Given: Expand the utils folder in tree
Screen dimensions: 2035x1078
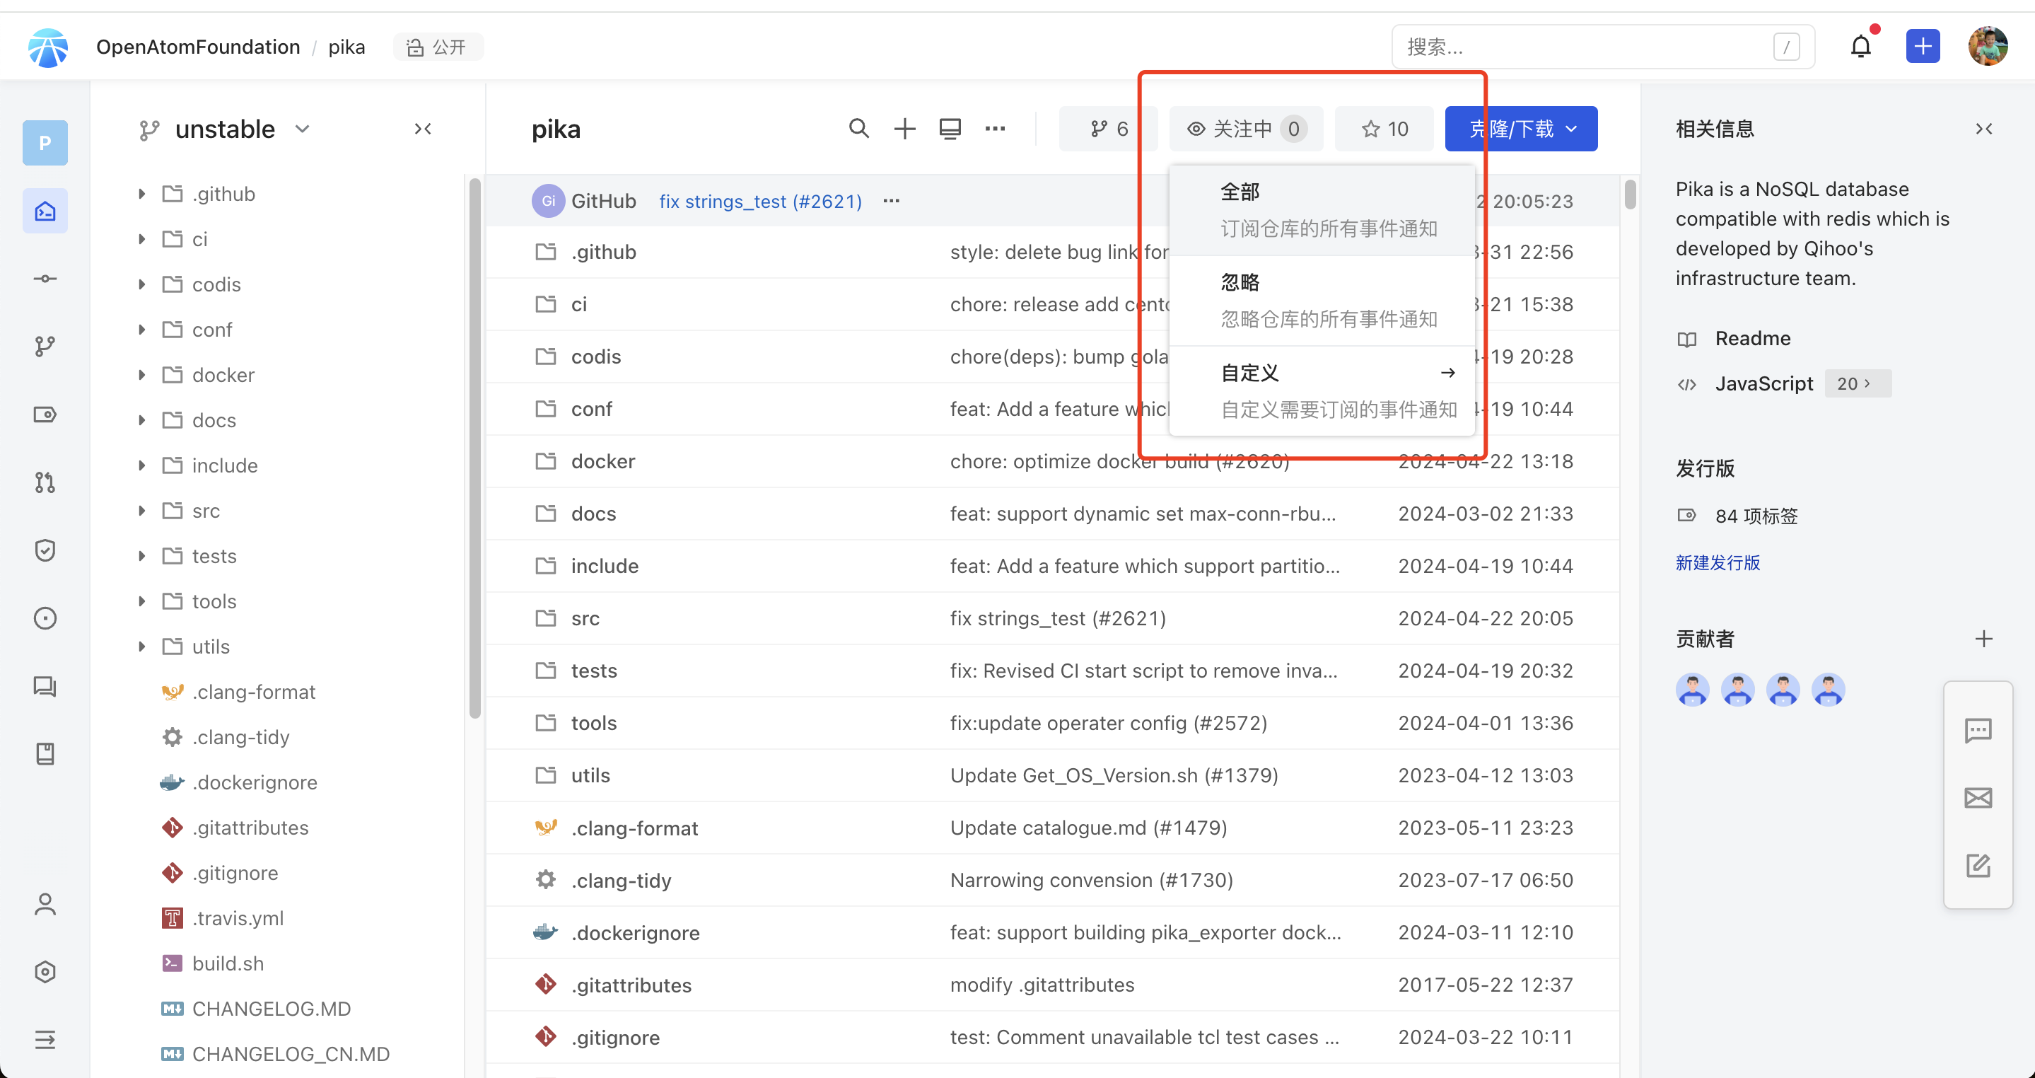Looking at the screenshot, I should click(x=141, y=647).
